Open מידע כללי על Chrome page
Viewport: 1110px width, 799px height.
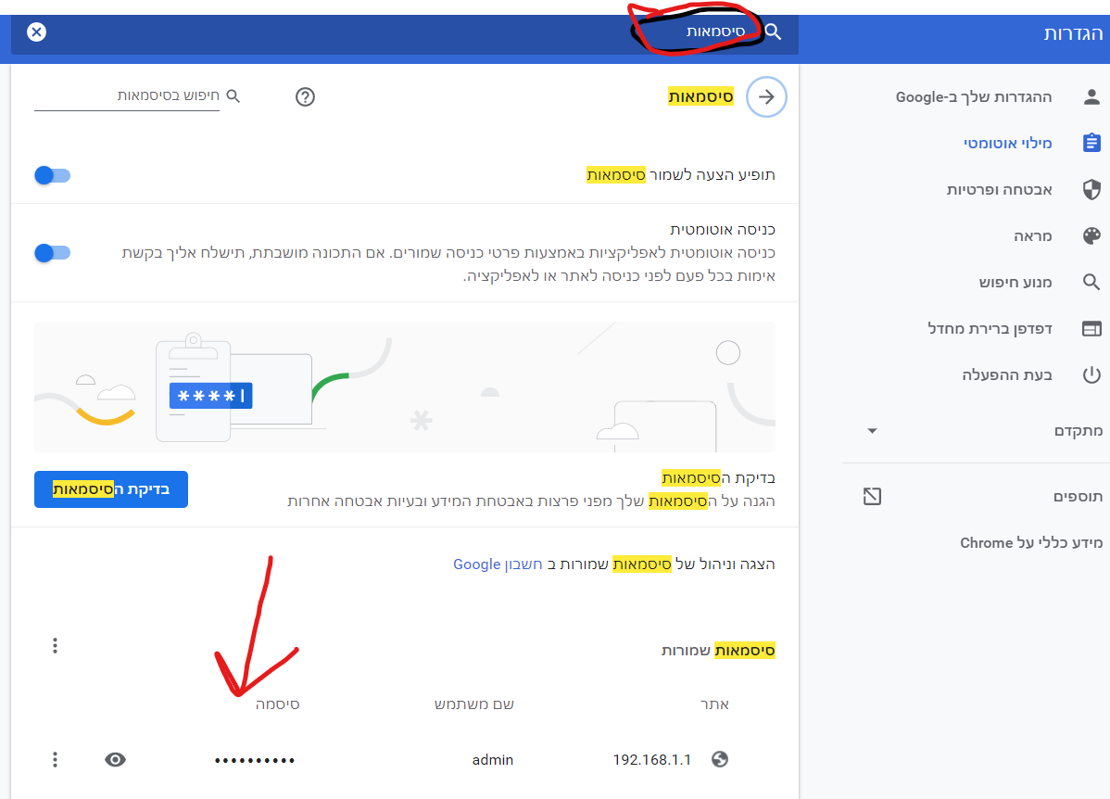[x=1031, y=543]
